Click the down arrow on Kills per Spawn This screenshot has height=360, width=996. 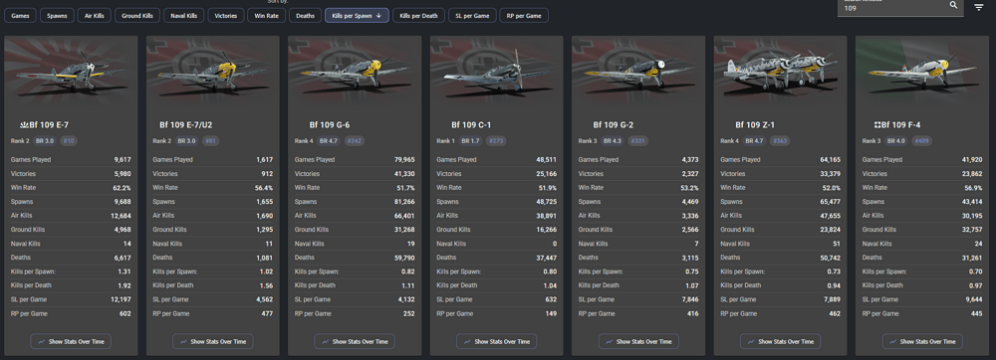pos(378,15)
